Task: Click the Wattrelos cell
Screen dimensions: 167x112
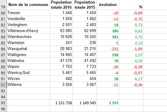Action: (28, 61)
